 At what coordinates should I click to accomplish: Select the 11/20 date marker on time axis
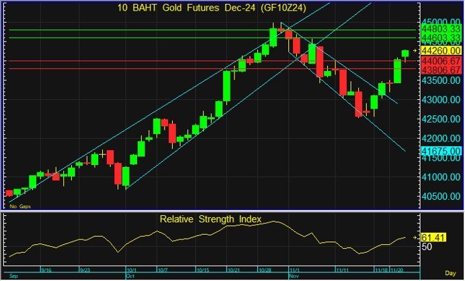(396, 270)
